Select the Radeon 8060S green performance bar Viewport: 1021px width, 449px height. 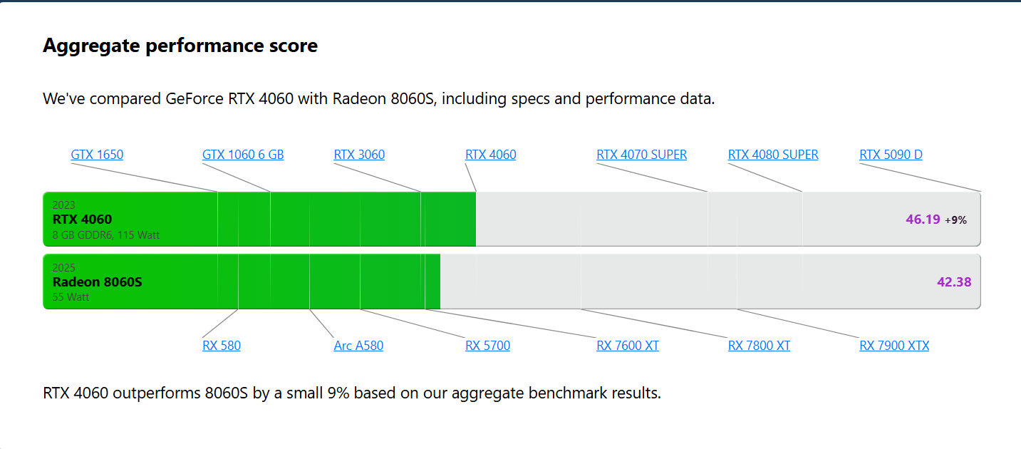coord(242,282)
